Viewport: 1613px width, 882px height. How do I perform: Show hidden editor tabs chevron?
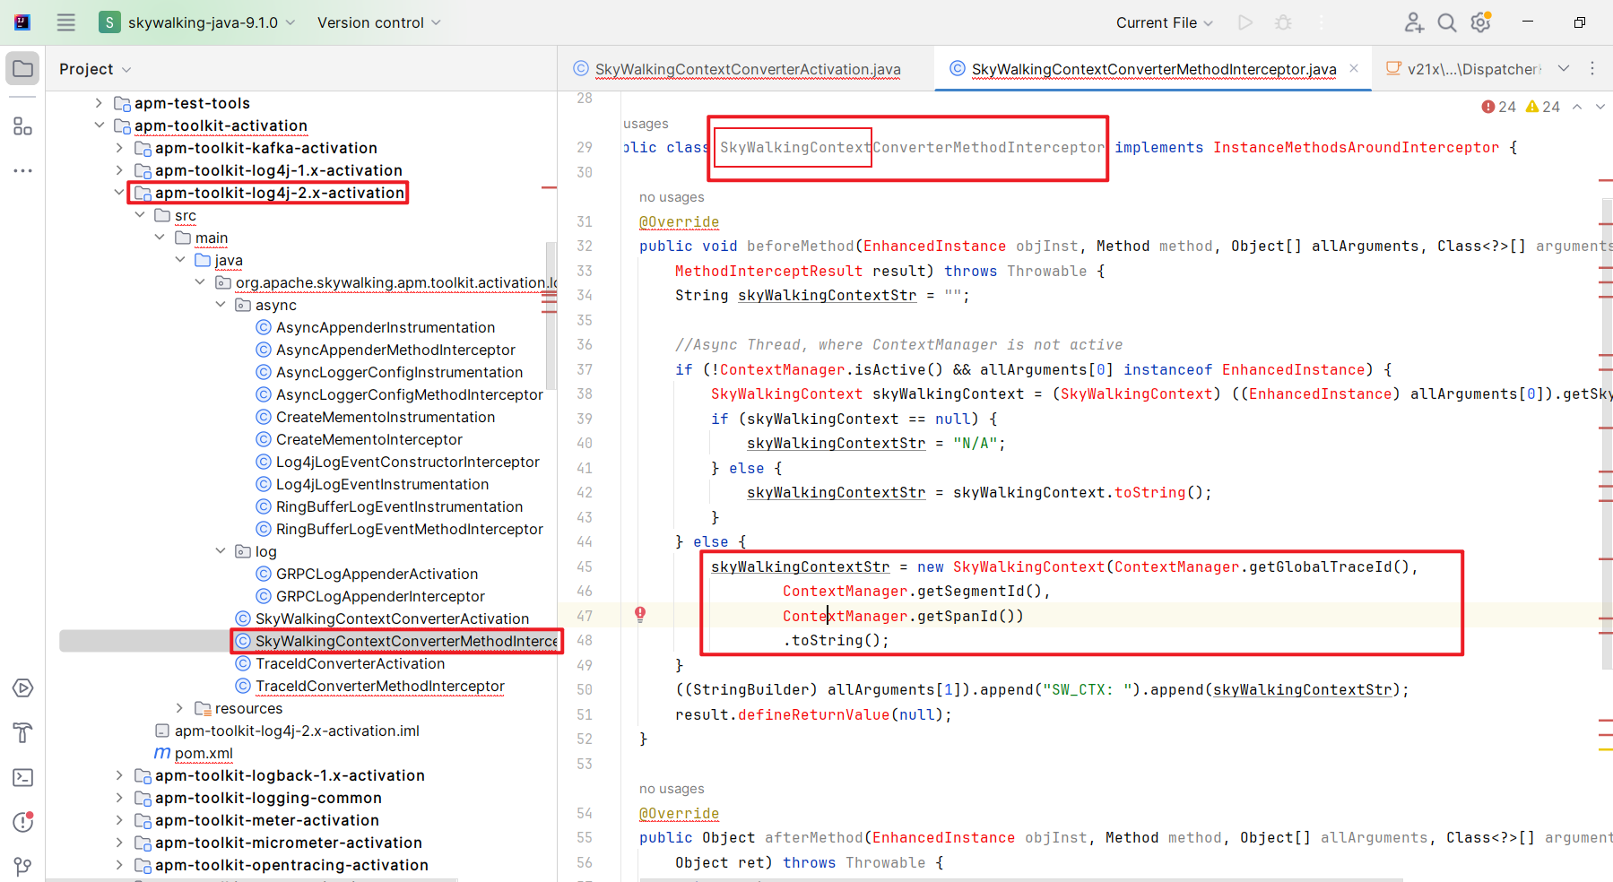pos(1564,68)
